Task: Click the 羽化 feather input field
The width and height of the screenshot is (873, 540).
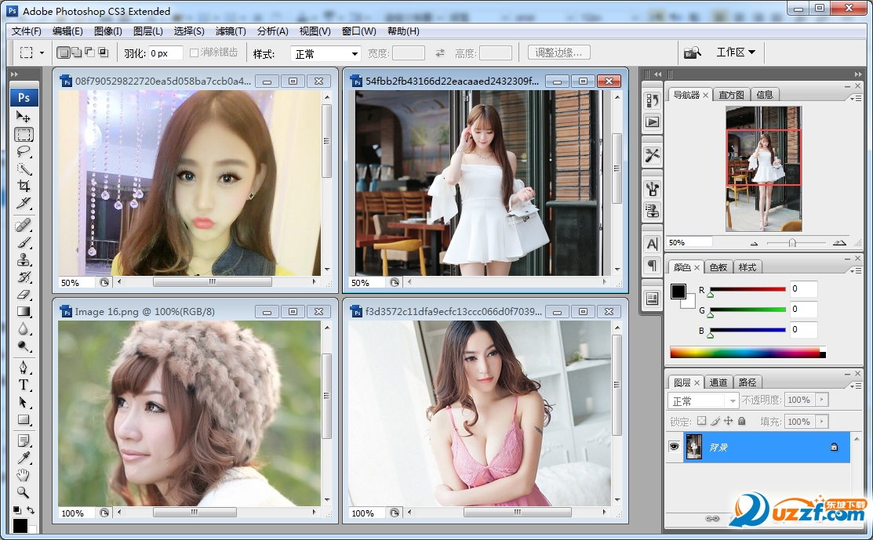Action: coord(165,53)
